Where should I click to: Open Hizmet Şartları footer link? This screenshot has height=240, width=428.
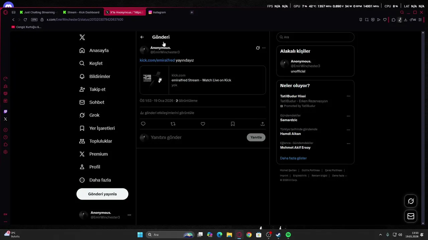pyautogui.click(x=288, y=170)
